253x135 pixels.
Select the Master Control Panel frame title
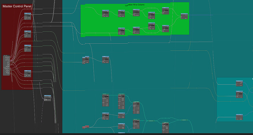tap(17, 7)
